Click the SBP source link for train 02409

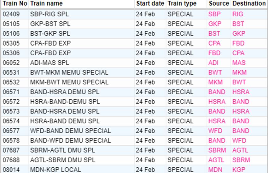coord(214,14)
